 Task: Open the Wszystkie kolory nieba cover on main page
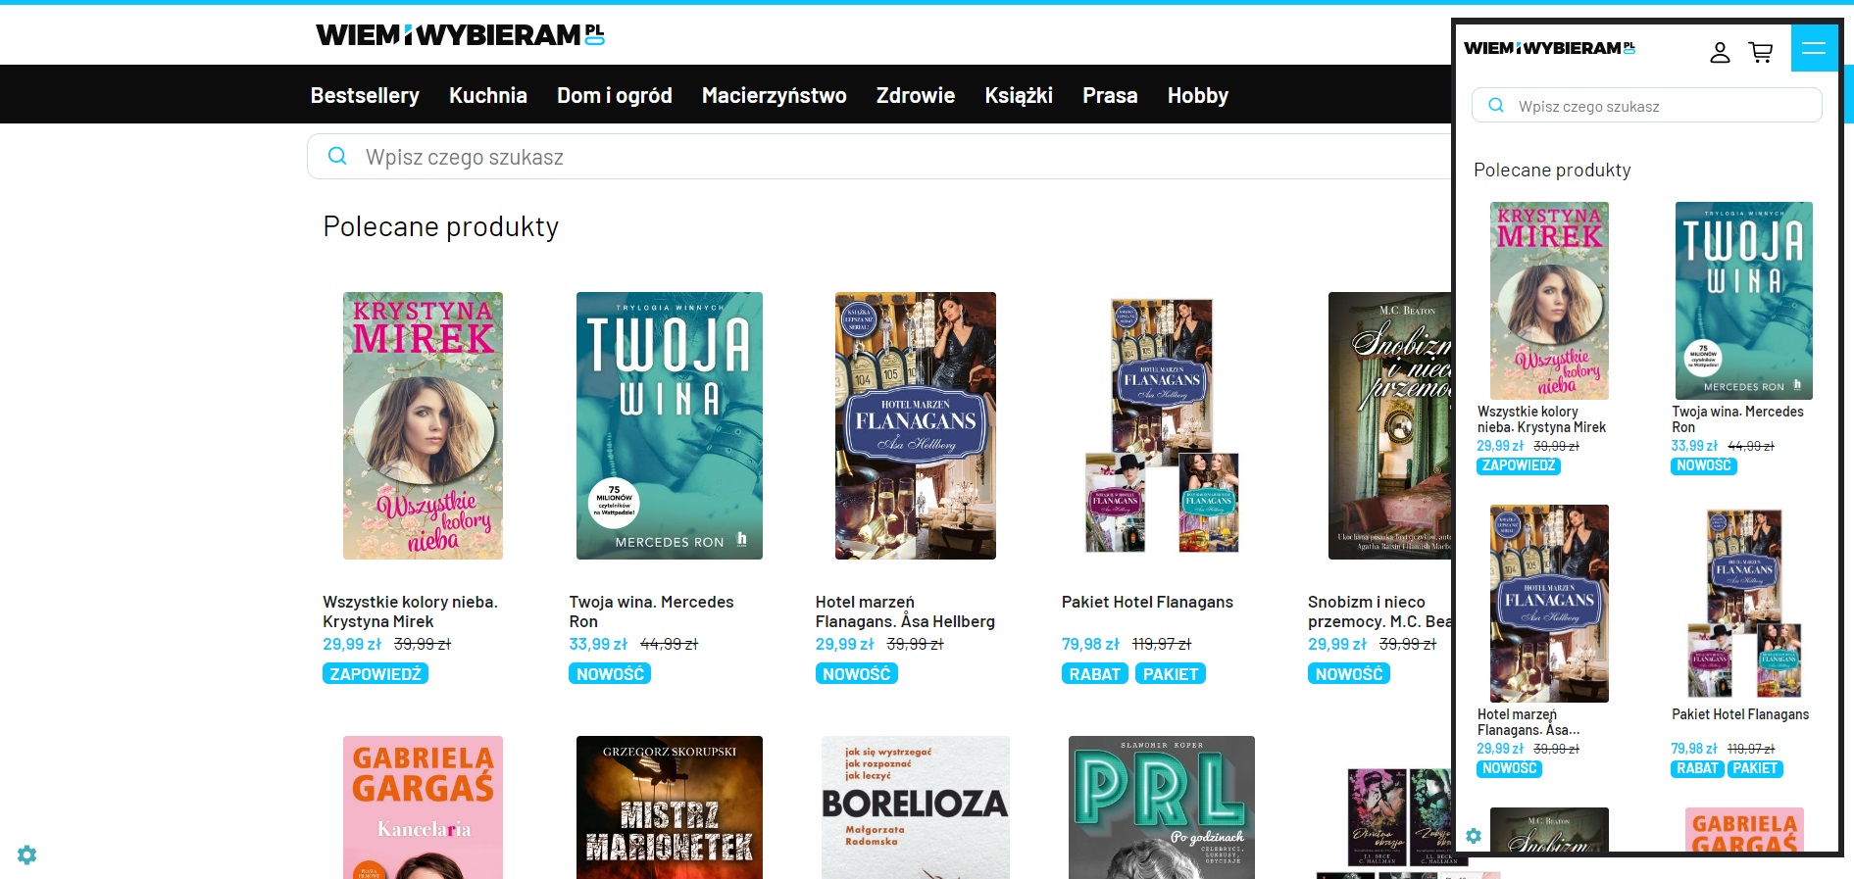coord(423,425)
